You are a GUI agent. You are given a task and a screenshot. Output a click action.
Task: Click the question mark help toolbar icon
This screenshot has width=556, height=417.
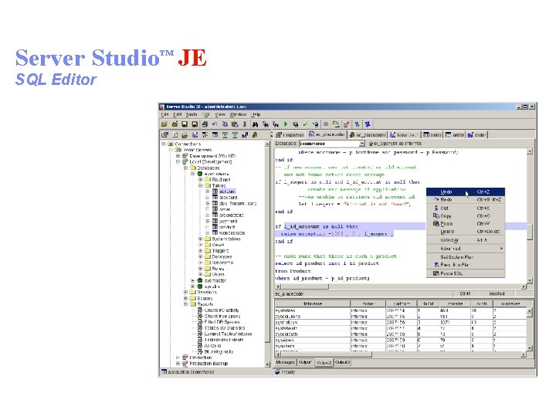pyautogui.click(x=357, y=124)
